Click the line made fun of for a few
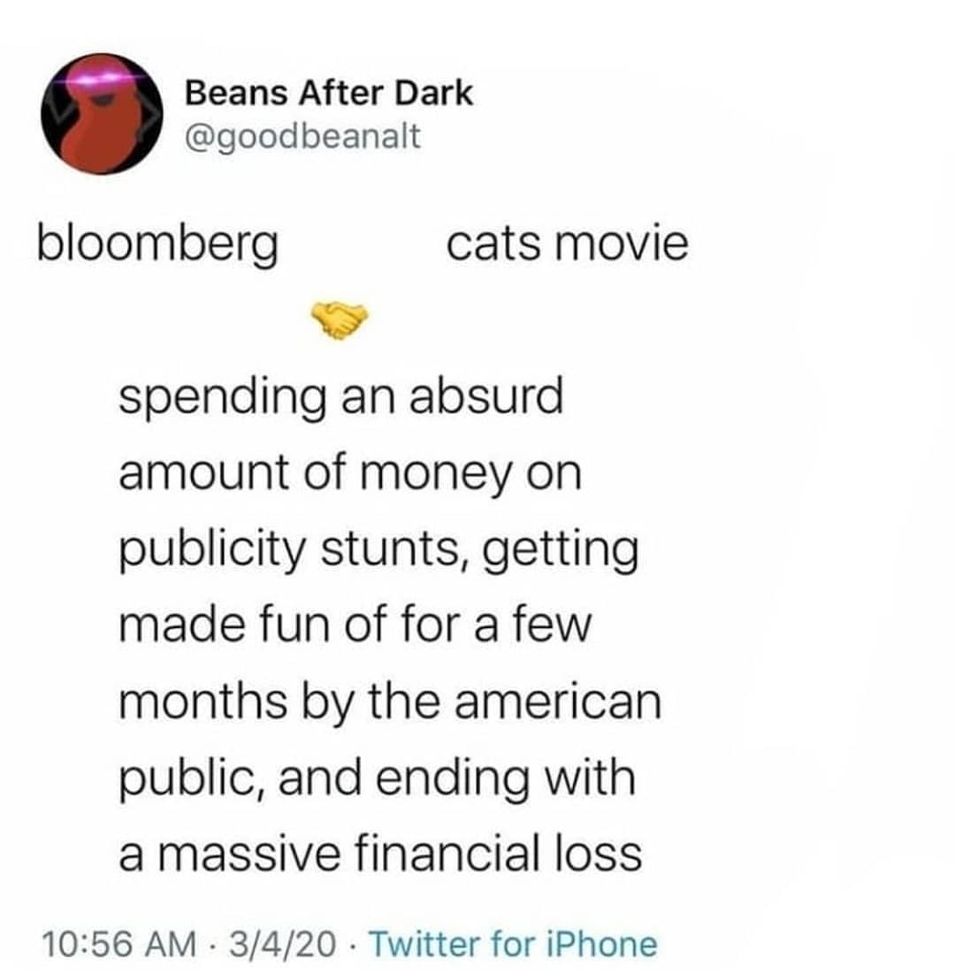The height and width of the screenshot is (972, 955). tap(353, 626)
